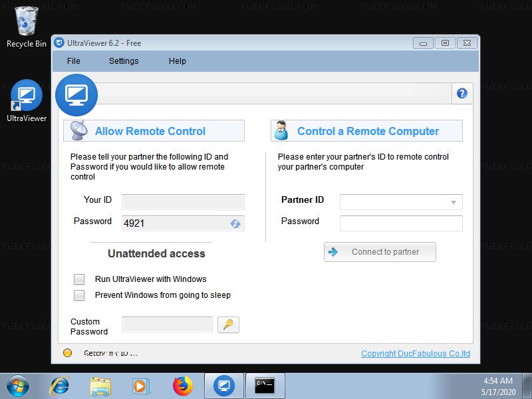Launch Firefox from the taskbar

point(182,386)
